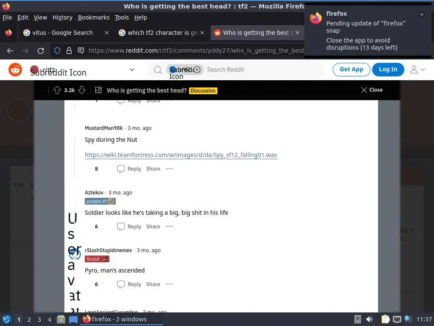Viewport: 434px width, 326px height.
Task: Switch to the which tf2 character tab
Action: [x=162, y=33]
